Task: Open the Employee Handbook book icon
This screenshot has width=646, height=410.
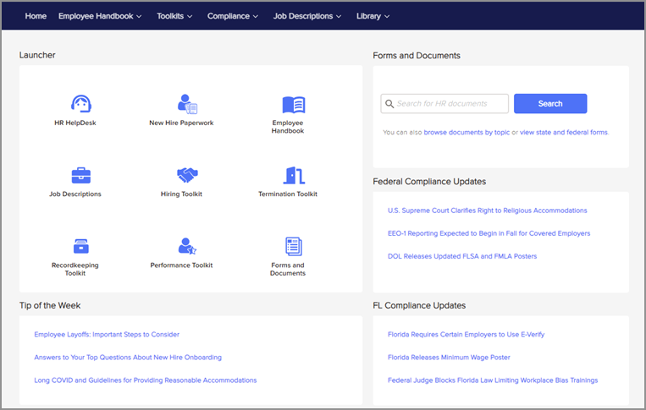Action: [x=293, y=105]
